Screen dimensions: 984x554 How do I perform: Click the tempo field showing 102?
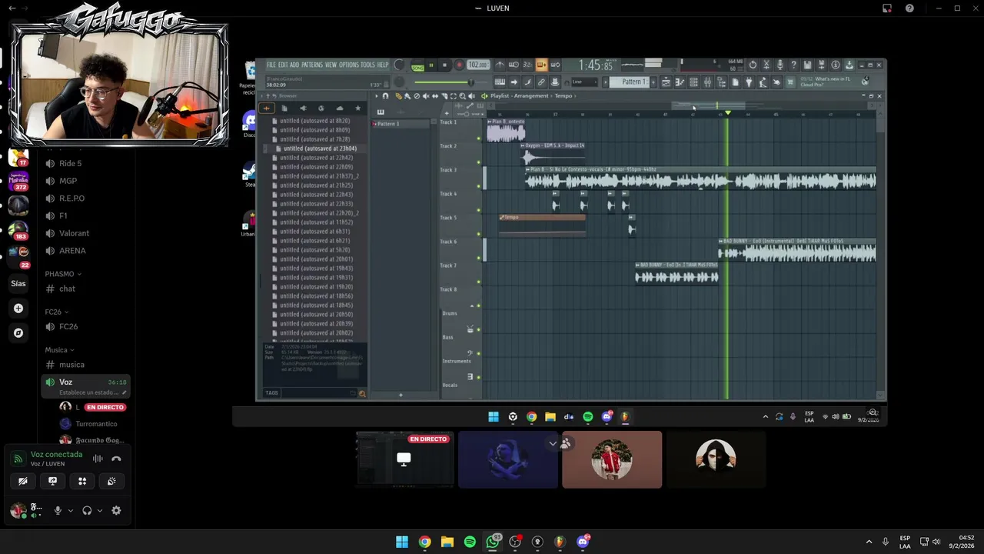click(x=477, y=65)
